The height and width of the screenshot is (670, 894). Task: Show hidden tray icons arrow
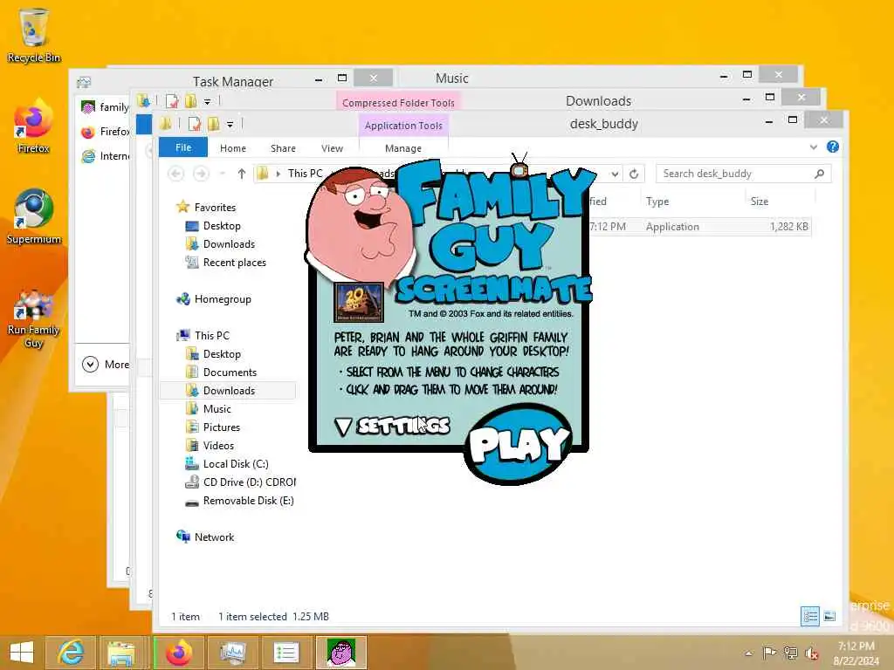(x=748, y=653)
